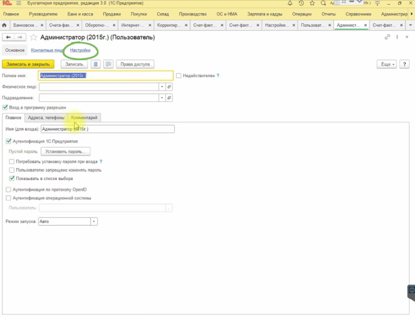Go forward with right arrow

20,37
